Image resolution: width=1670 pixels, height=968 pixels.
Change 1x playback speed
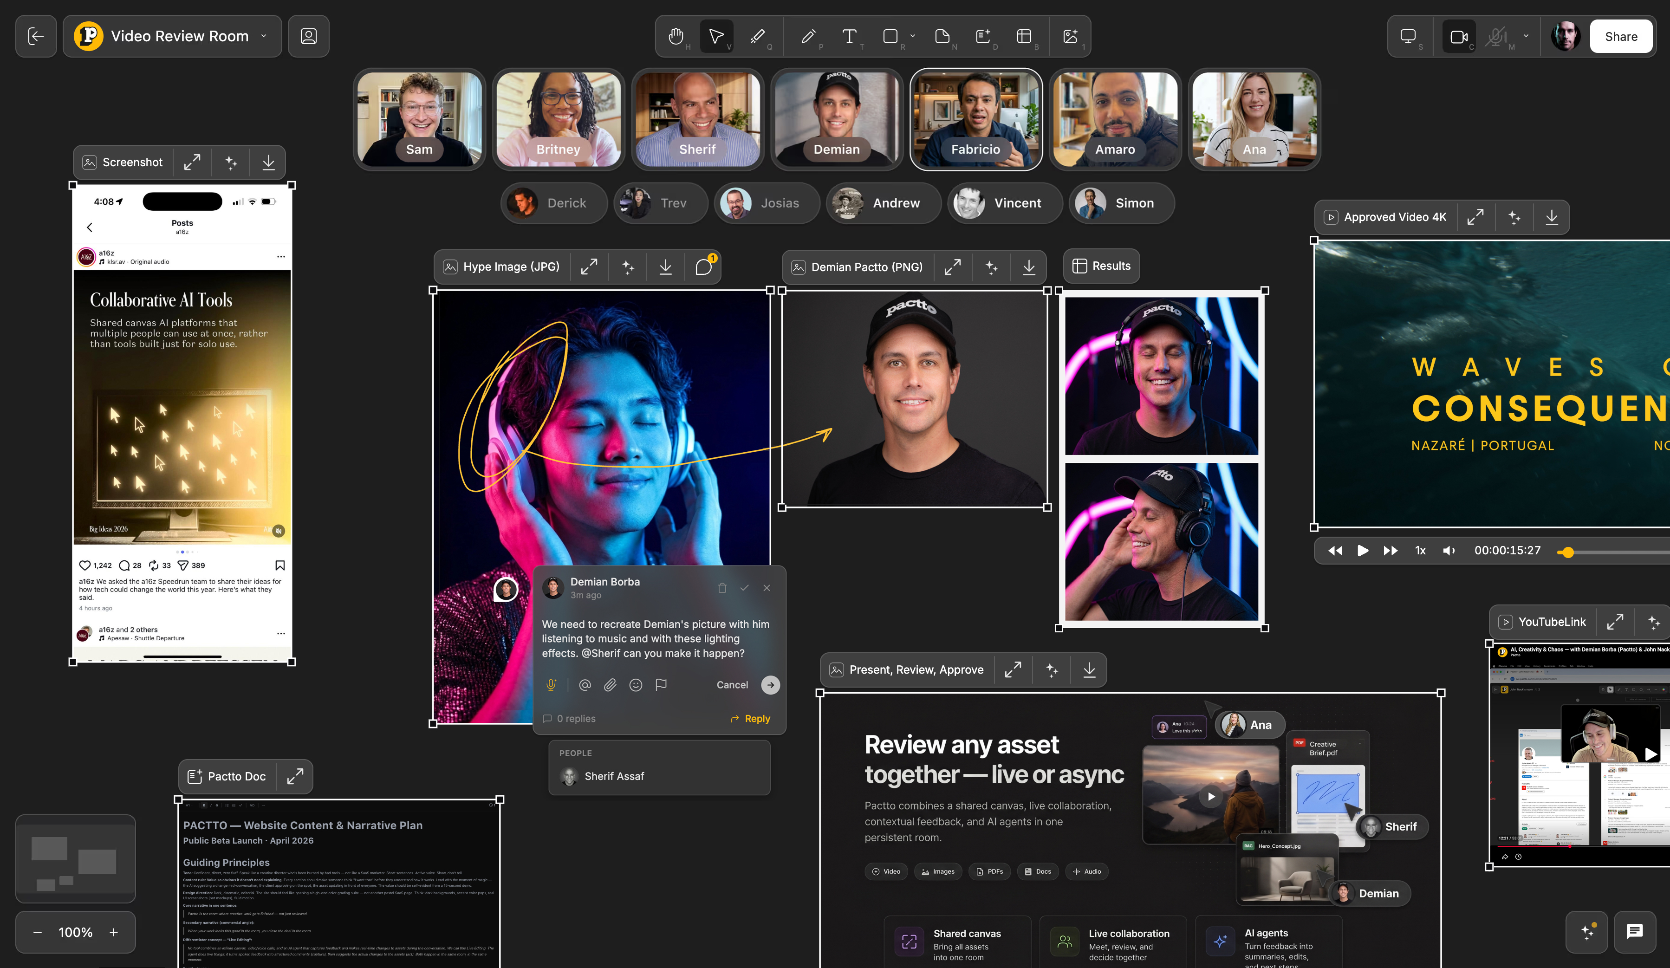[1420, 551]
